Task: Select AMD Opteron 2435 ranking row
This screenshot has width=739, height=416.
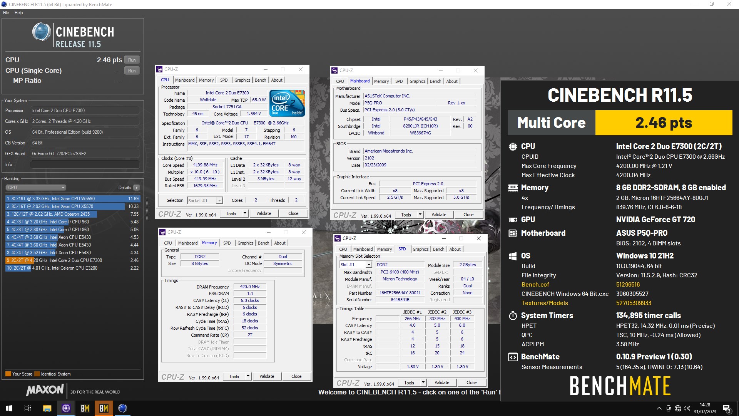Action: coord(73,214)
